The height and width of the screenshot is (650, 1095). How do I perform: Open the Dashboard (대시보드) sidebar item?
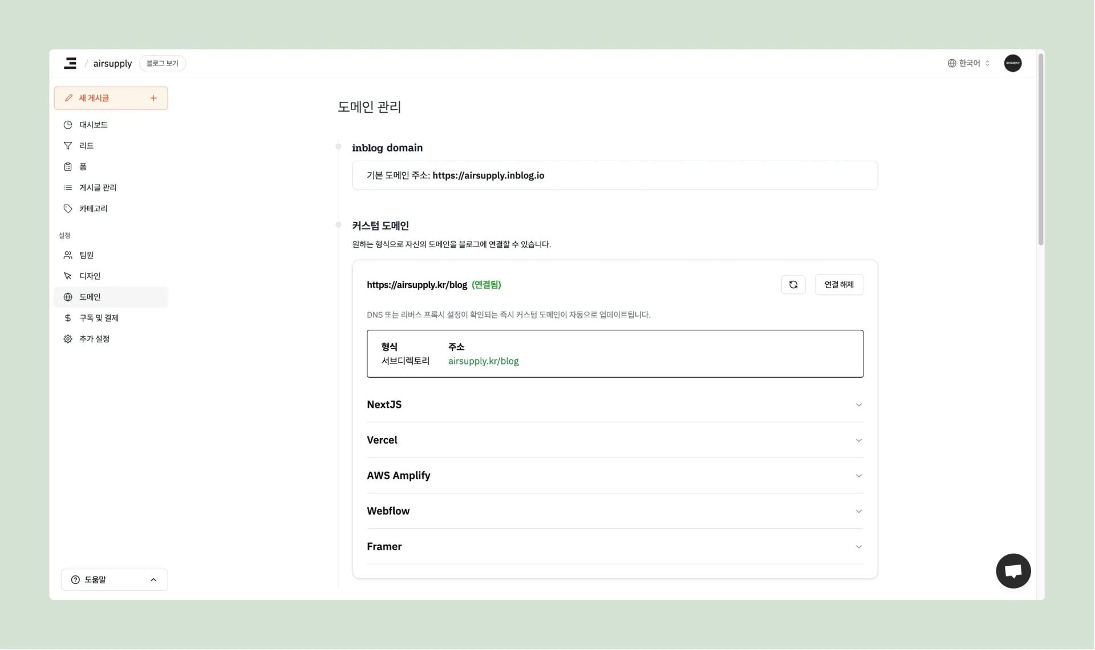[x=94, y=125]
